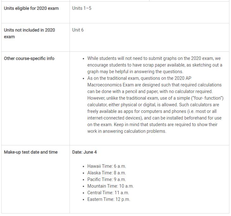
Task: Click the 'Unit 6' cell text
Action: click(x=78, y=30)
